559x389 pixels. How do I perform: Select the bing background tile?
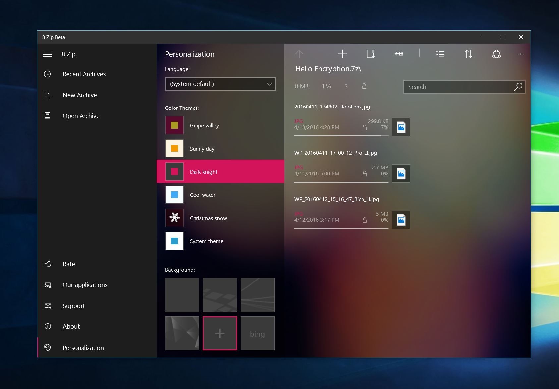[x=257, y=333]
